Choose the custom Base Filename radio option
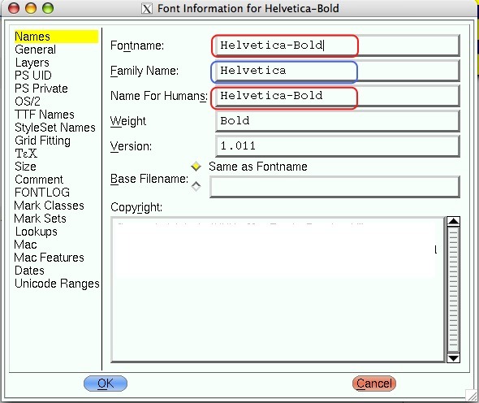This screenshot has height=403, width=479. [196, 186]
